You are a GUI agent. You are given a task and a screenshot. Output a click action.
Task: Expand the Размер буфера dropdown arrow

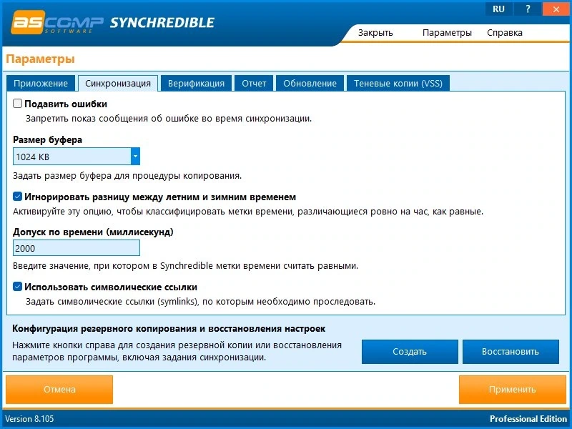click(x=135, y=157)
